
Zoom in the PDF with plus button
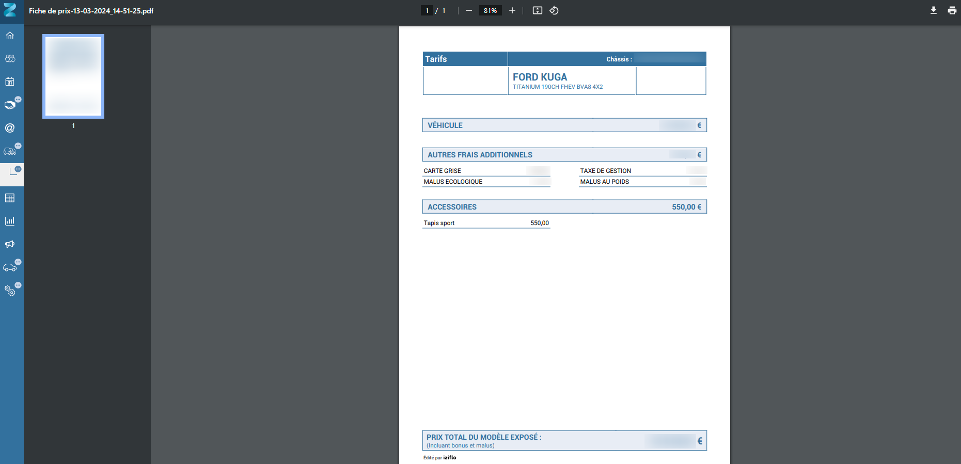(512, 10)
